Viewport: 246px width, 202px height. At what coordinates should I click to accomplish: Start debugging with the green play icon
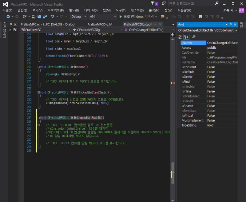[x=121, y=17]
